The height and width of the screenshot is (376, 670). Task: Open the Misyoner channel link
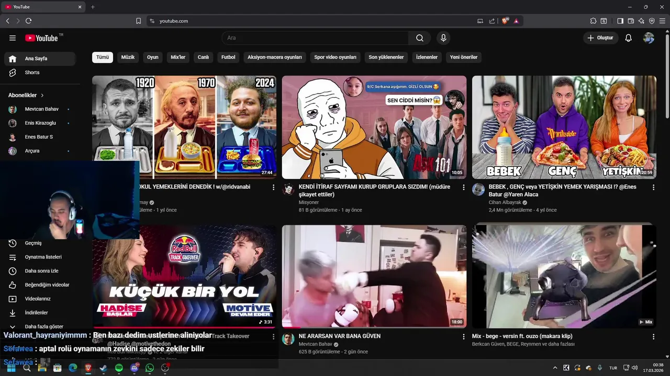click(x=309, y=202)
